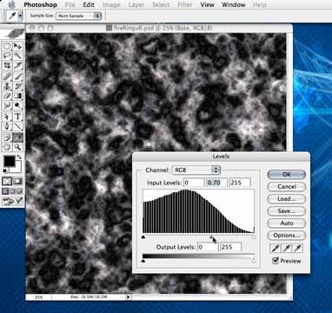Select the Crop tool
Viewport: 332px width, 313px height.
7,64
